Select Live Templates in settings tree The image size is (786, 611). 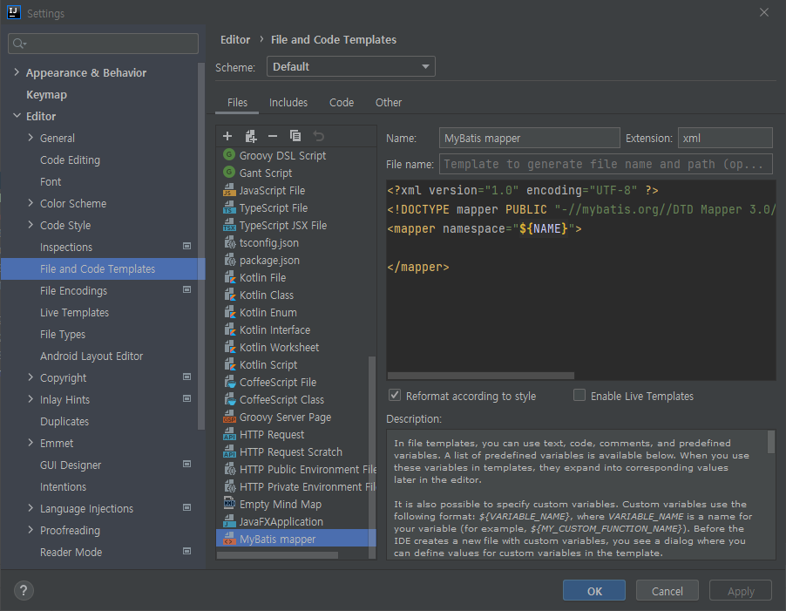74,312
